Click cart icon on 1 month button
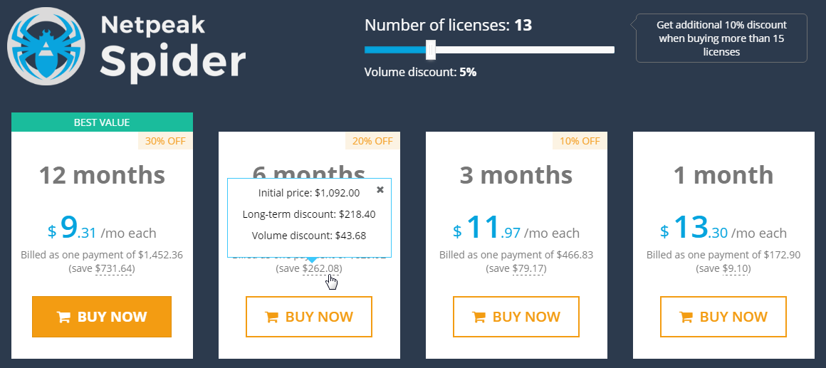 pos(686,317)
